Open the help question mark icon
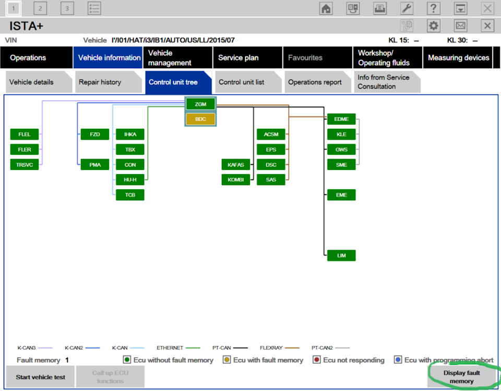The width and height of the screenshot is (501, 391). pyautogui.click(x=433, y=8)
